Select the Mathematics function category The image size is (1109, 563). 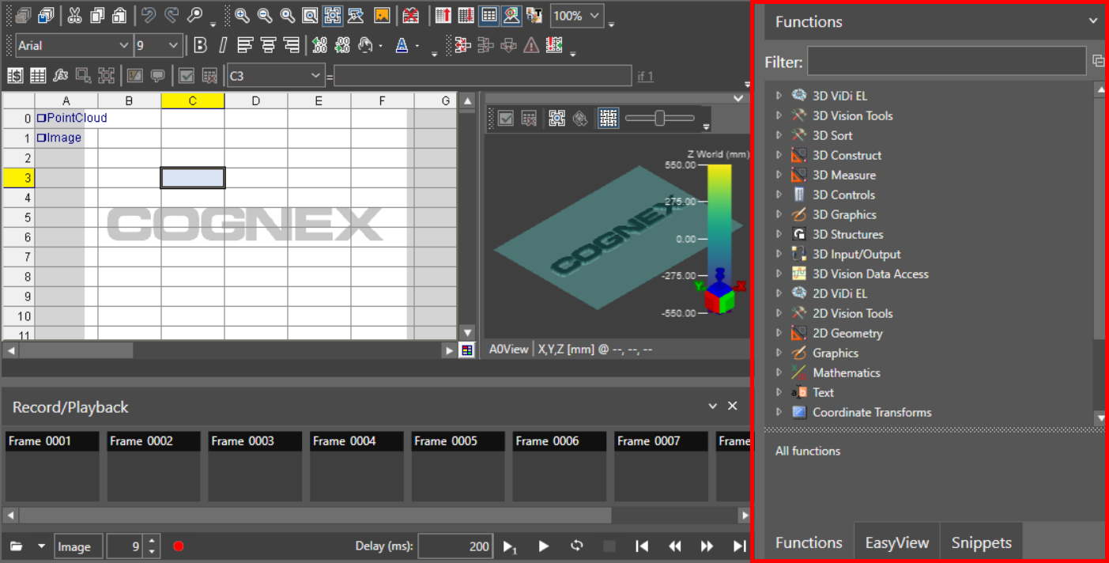[x=846, y=372]
